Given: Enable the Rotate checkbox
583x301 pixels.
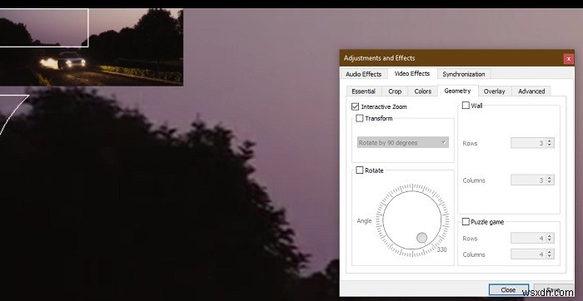Looking at the screenshot, I should pyautogui.click(x=360, y=170).
